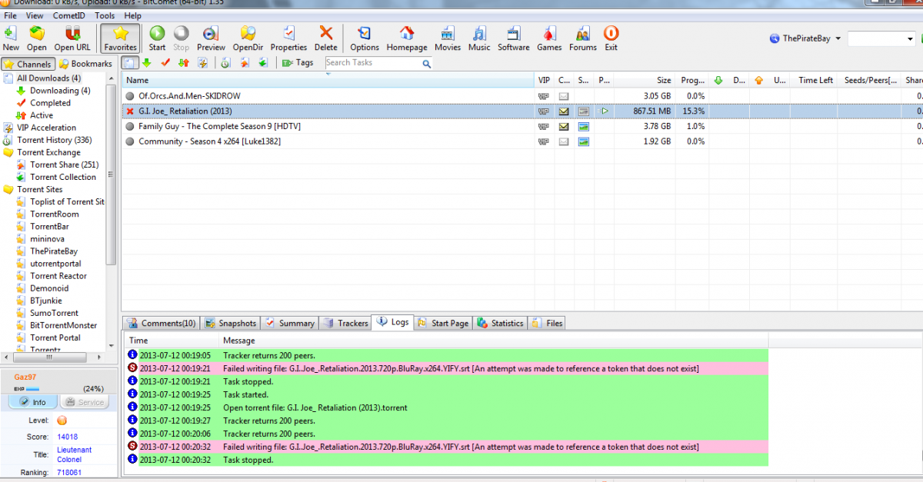Sort tasks by Time Left column
Screen dimensions: 923x482
[814, 80]
